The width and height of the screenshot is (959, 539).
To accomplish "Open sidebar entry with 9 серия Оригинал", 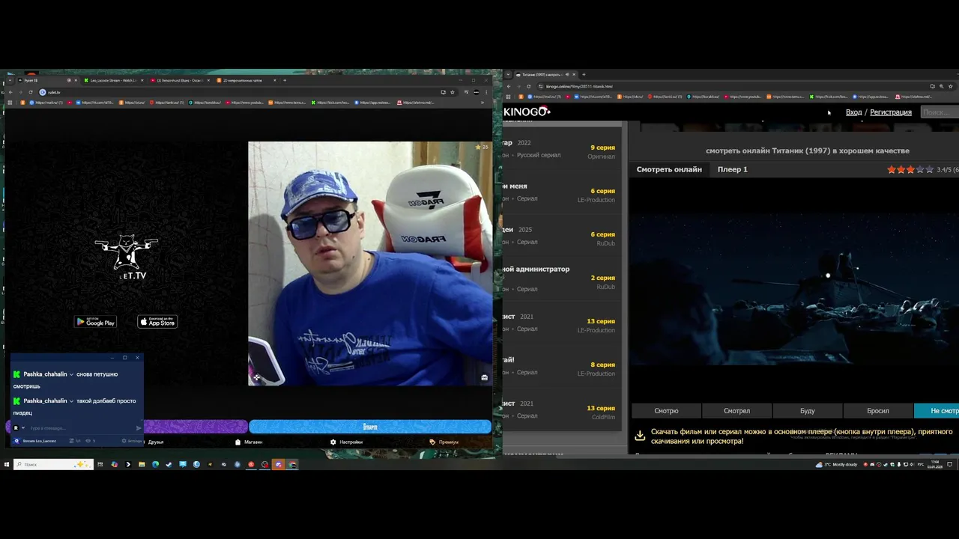I will pyautogui.click(x=562, y=150).
